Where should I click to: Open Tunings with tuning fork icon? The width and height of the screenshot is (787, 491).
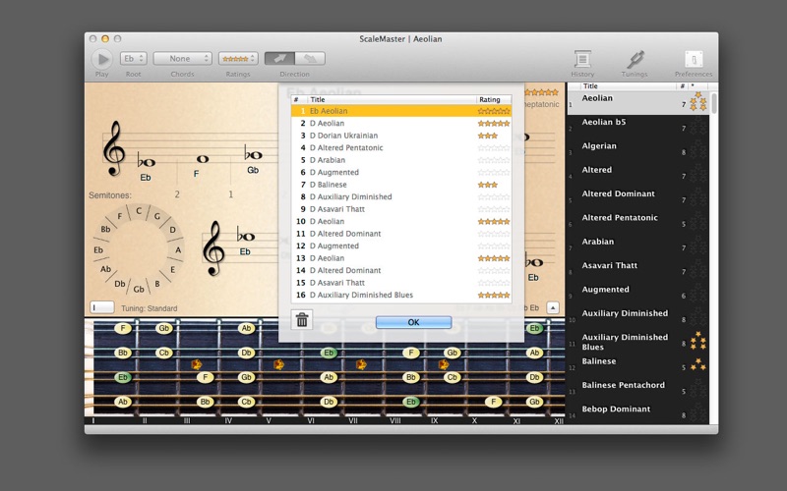tap(635, 60)
